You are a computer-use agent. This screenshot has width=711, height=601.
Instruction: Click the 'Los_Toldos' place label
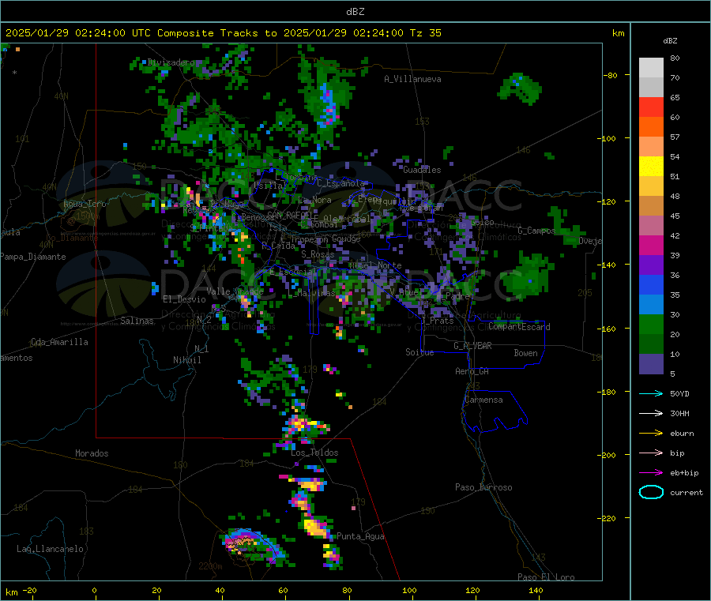tap(314, 453)
